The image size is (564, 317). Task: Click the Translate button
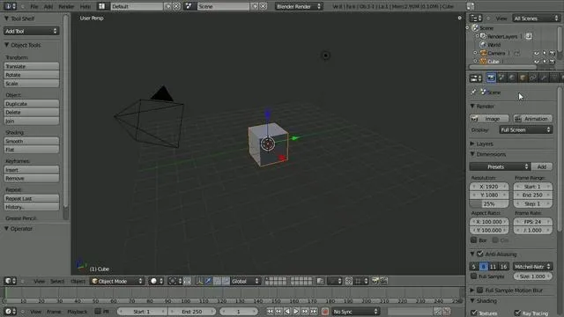pyautogui.click(x=32, y=66)
